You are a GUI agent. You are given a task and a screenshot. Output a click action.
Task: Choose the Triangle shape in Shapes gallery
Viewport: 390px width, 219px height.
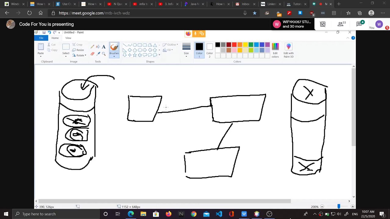click(x=155, y=45)
